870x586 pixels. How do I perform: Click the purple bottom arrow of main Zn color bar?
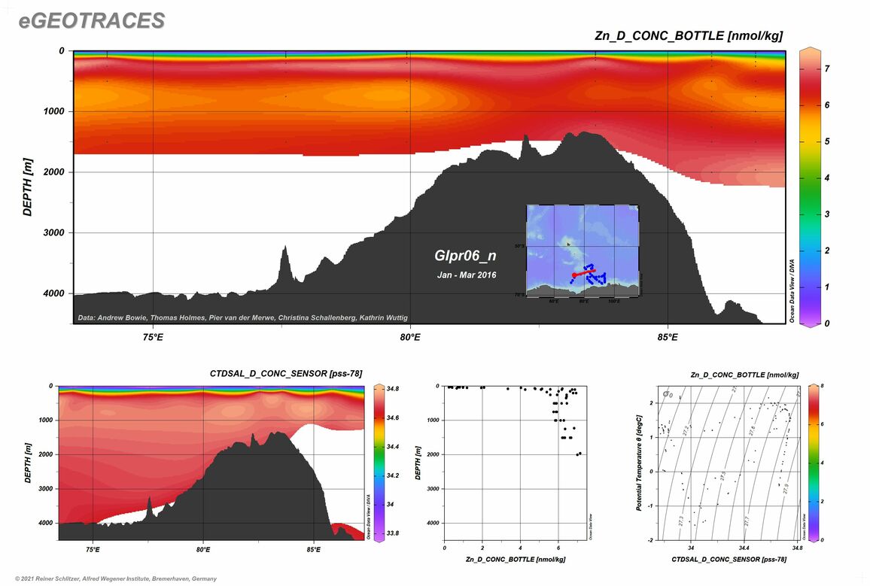[x=811, y=323]
